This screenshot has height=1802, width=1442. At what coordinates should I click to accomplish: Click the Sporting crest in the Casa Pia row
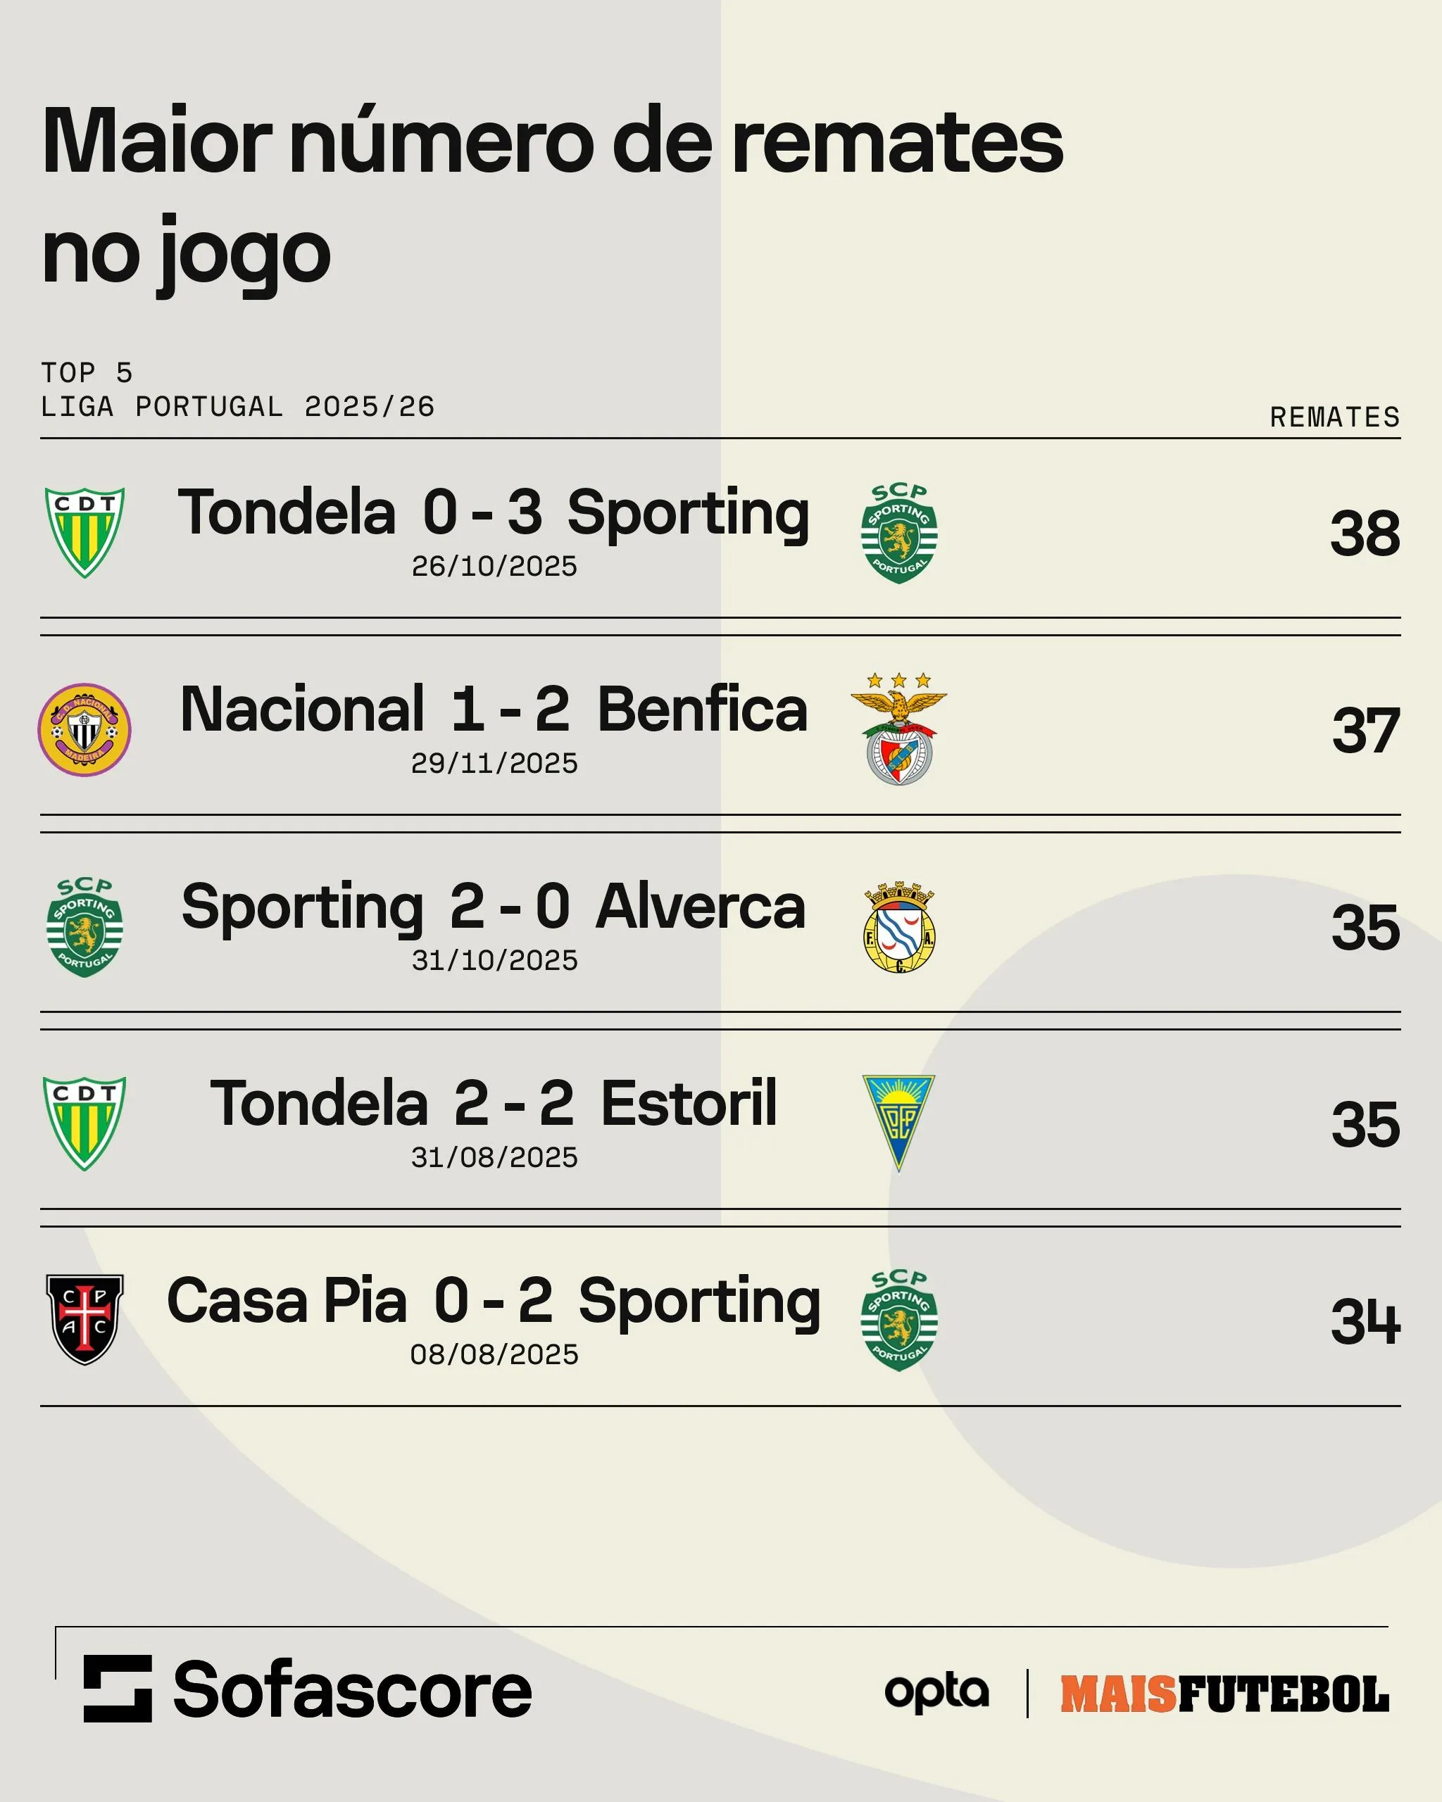(x=898, y=1321)
